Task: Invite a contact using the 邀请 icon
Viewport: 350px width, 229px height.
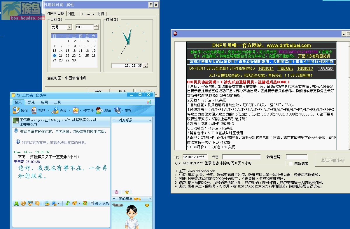Action: 100,110
